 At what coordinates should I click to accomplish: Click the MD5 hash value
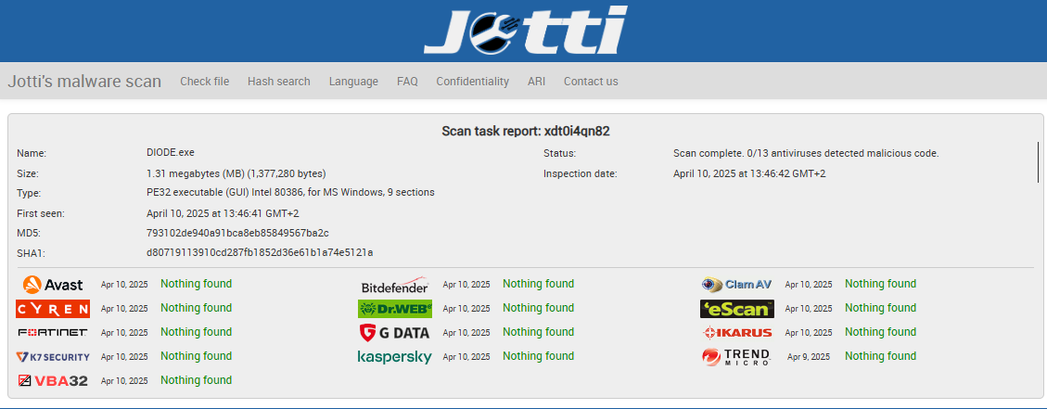237,233
